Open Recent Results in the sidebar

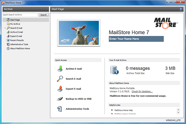[x=17, y=40]
